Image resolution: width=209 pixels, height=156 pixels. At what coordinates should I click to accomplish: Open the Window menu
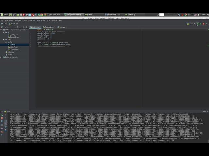click(x=55, y=21)
